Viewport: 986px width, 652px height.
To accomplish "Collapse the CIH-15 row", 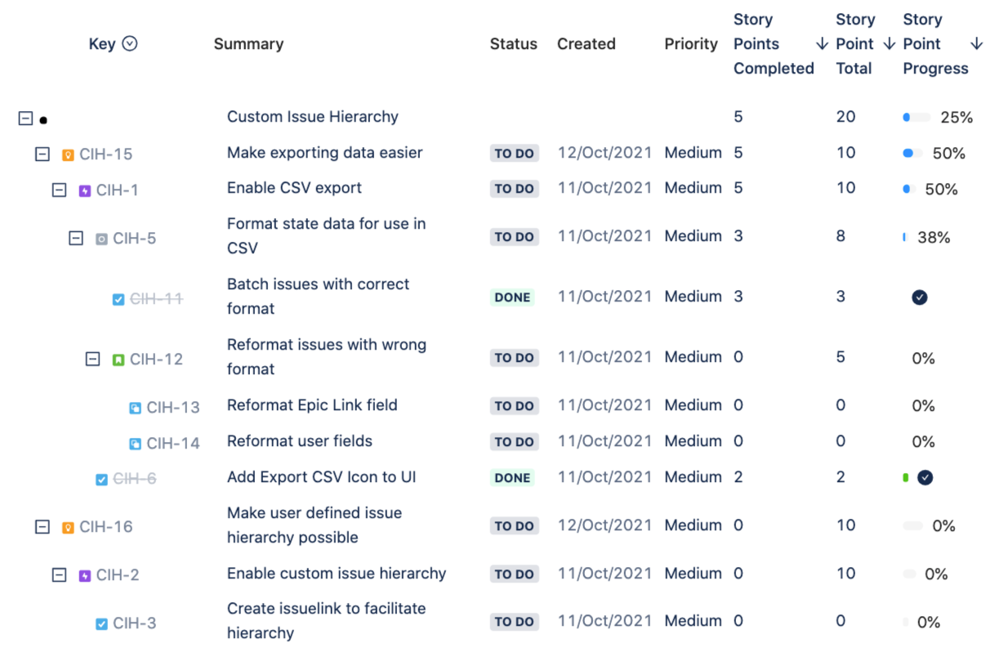I will [42, 154].
